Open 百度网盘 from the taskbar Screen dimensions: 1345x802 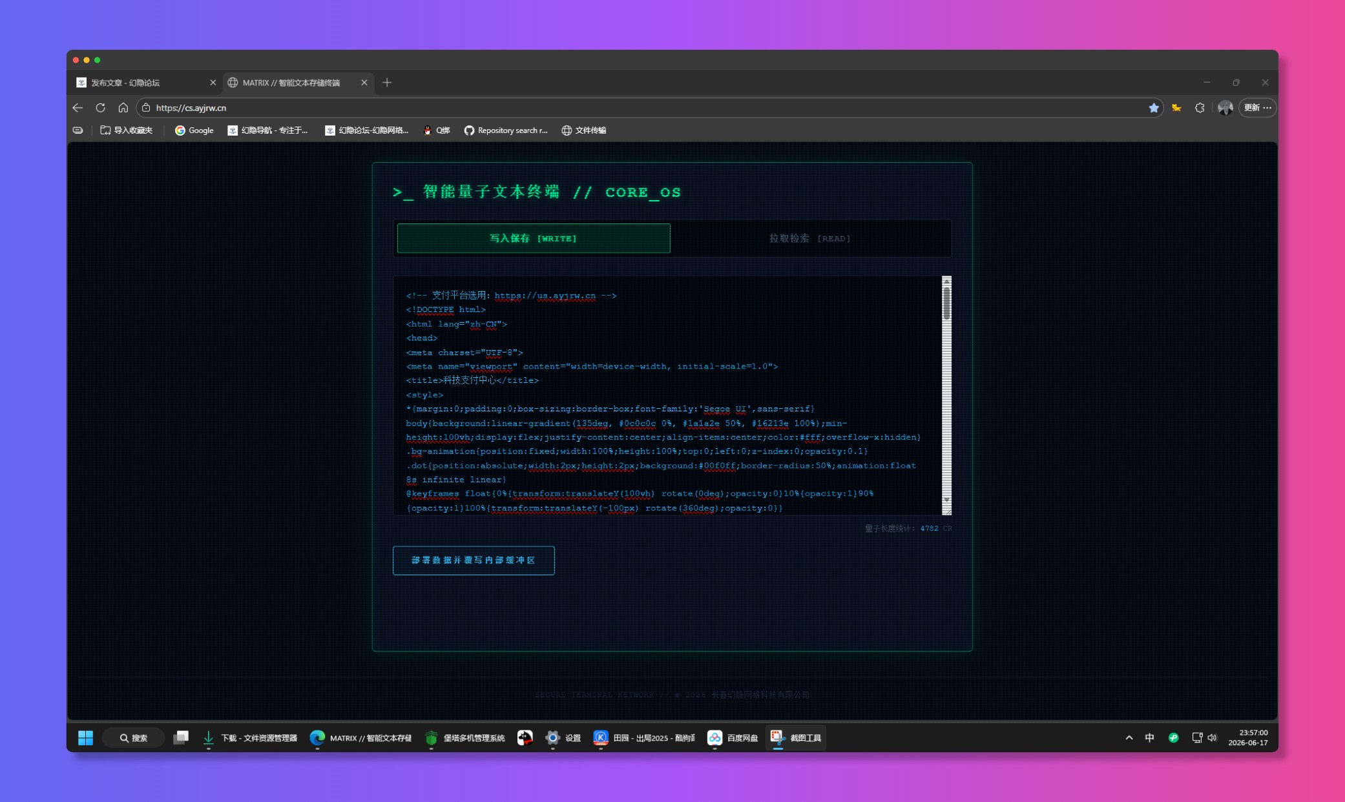(733, 737)
